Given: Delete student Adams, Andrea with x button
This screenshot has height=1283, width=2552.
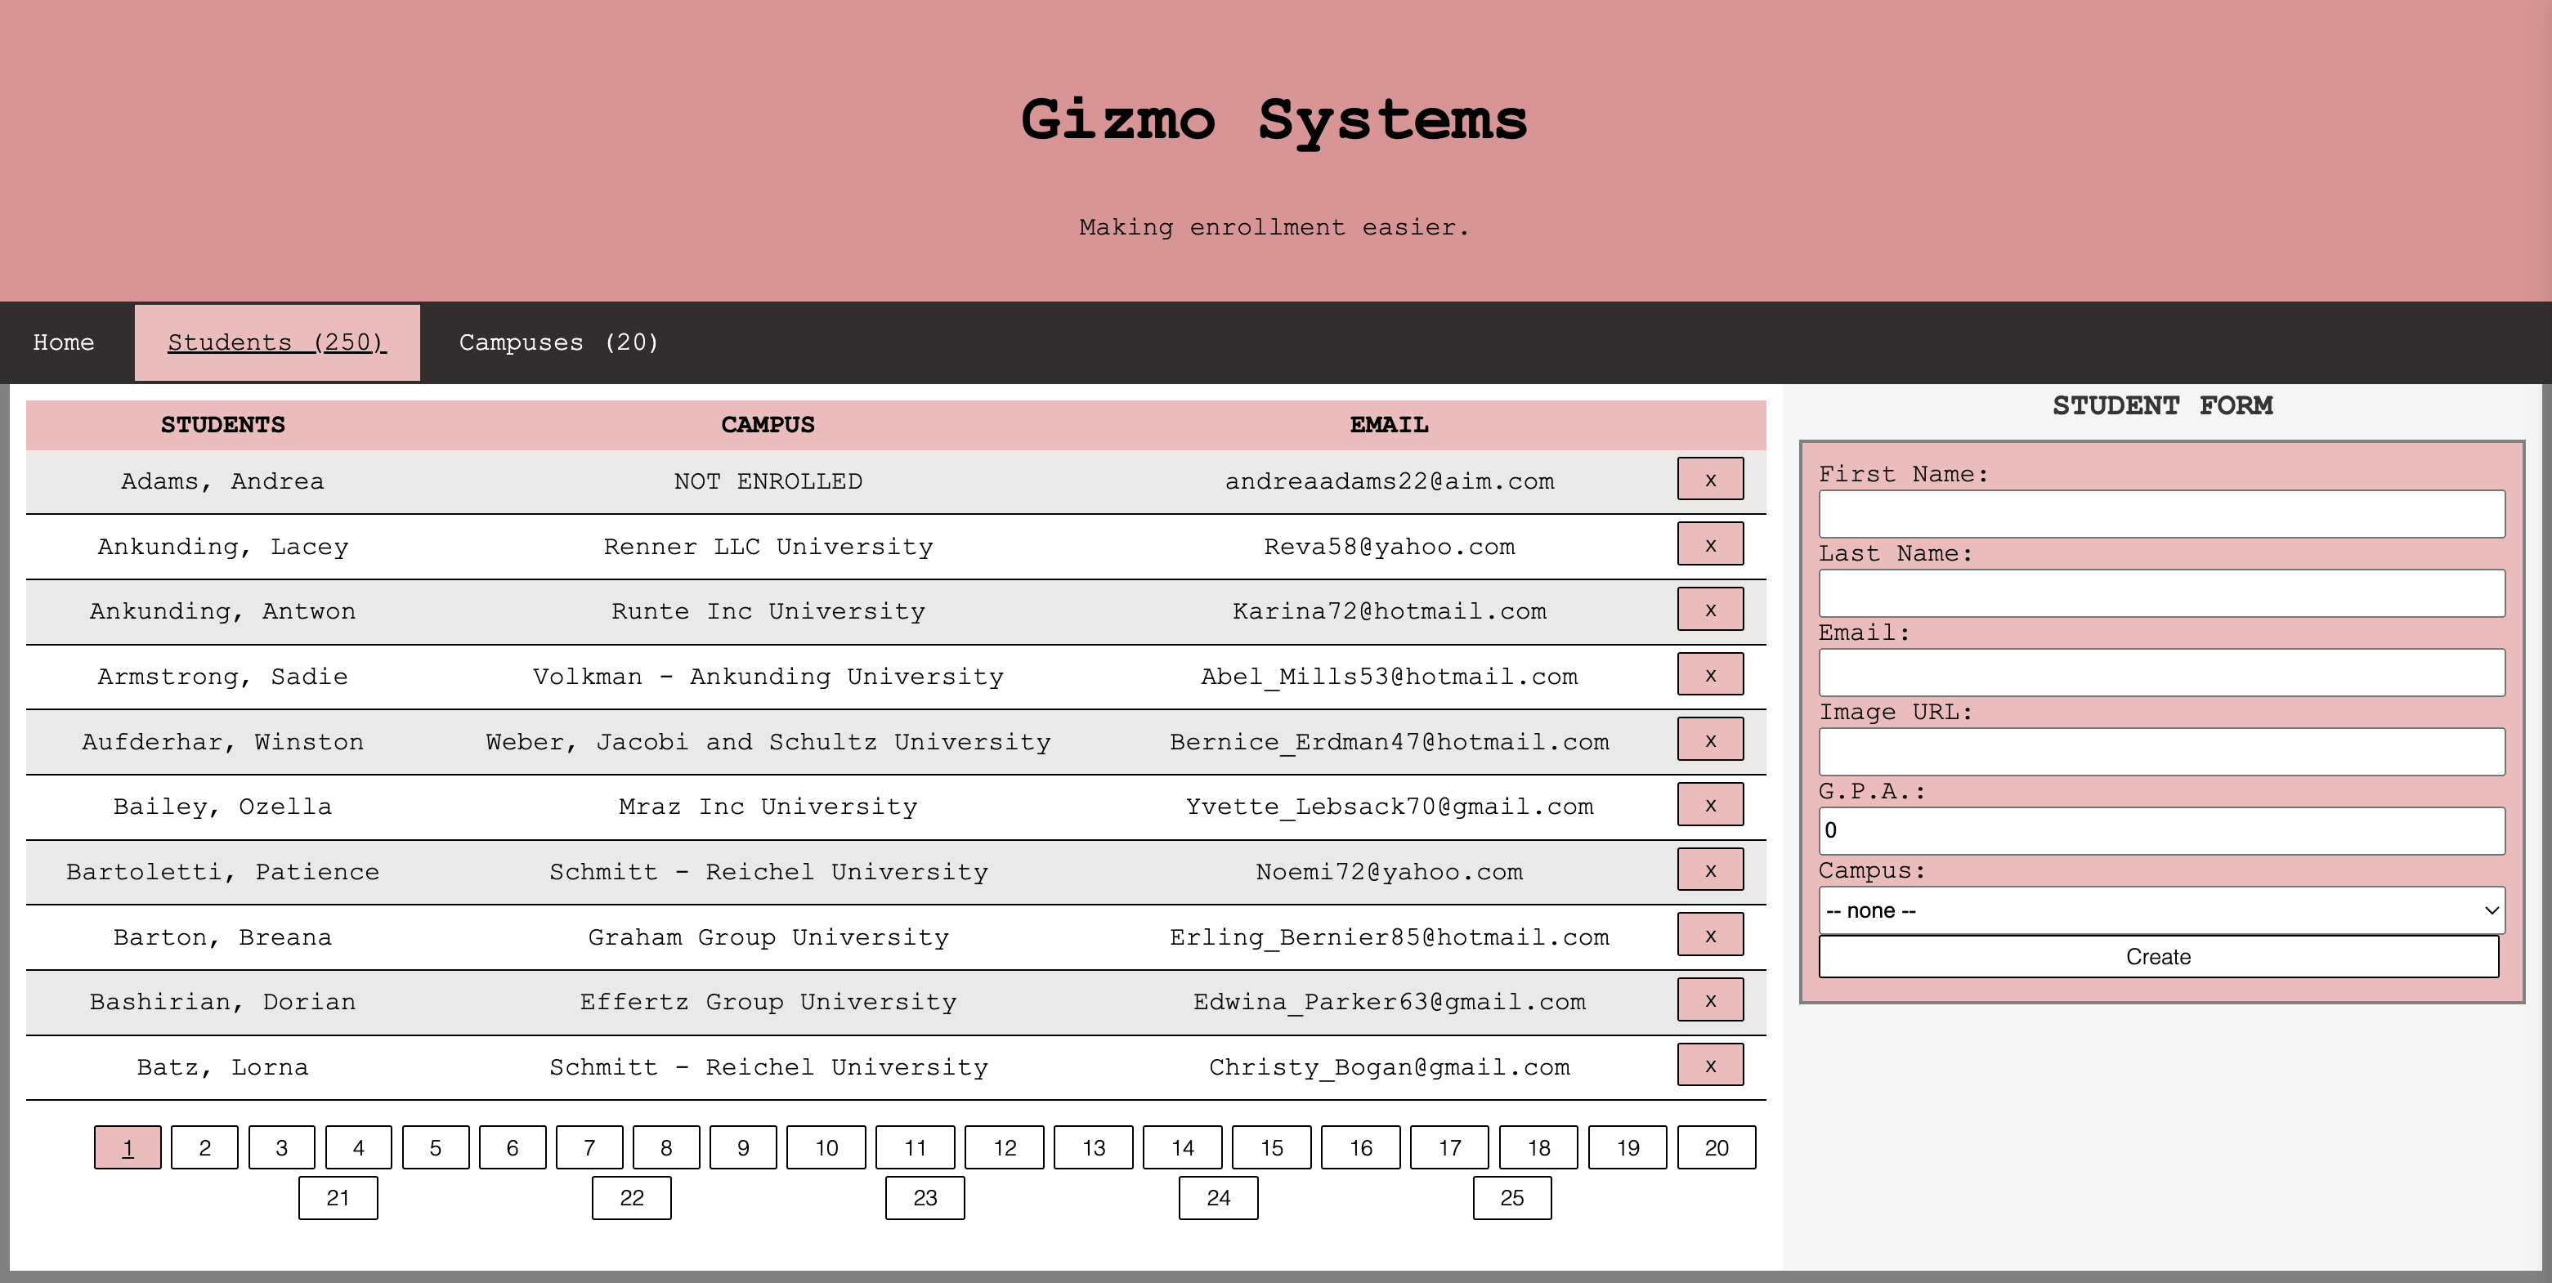Looking at the screenshot, I should pyautogui.click(x=1710, y=480).
